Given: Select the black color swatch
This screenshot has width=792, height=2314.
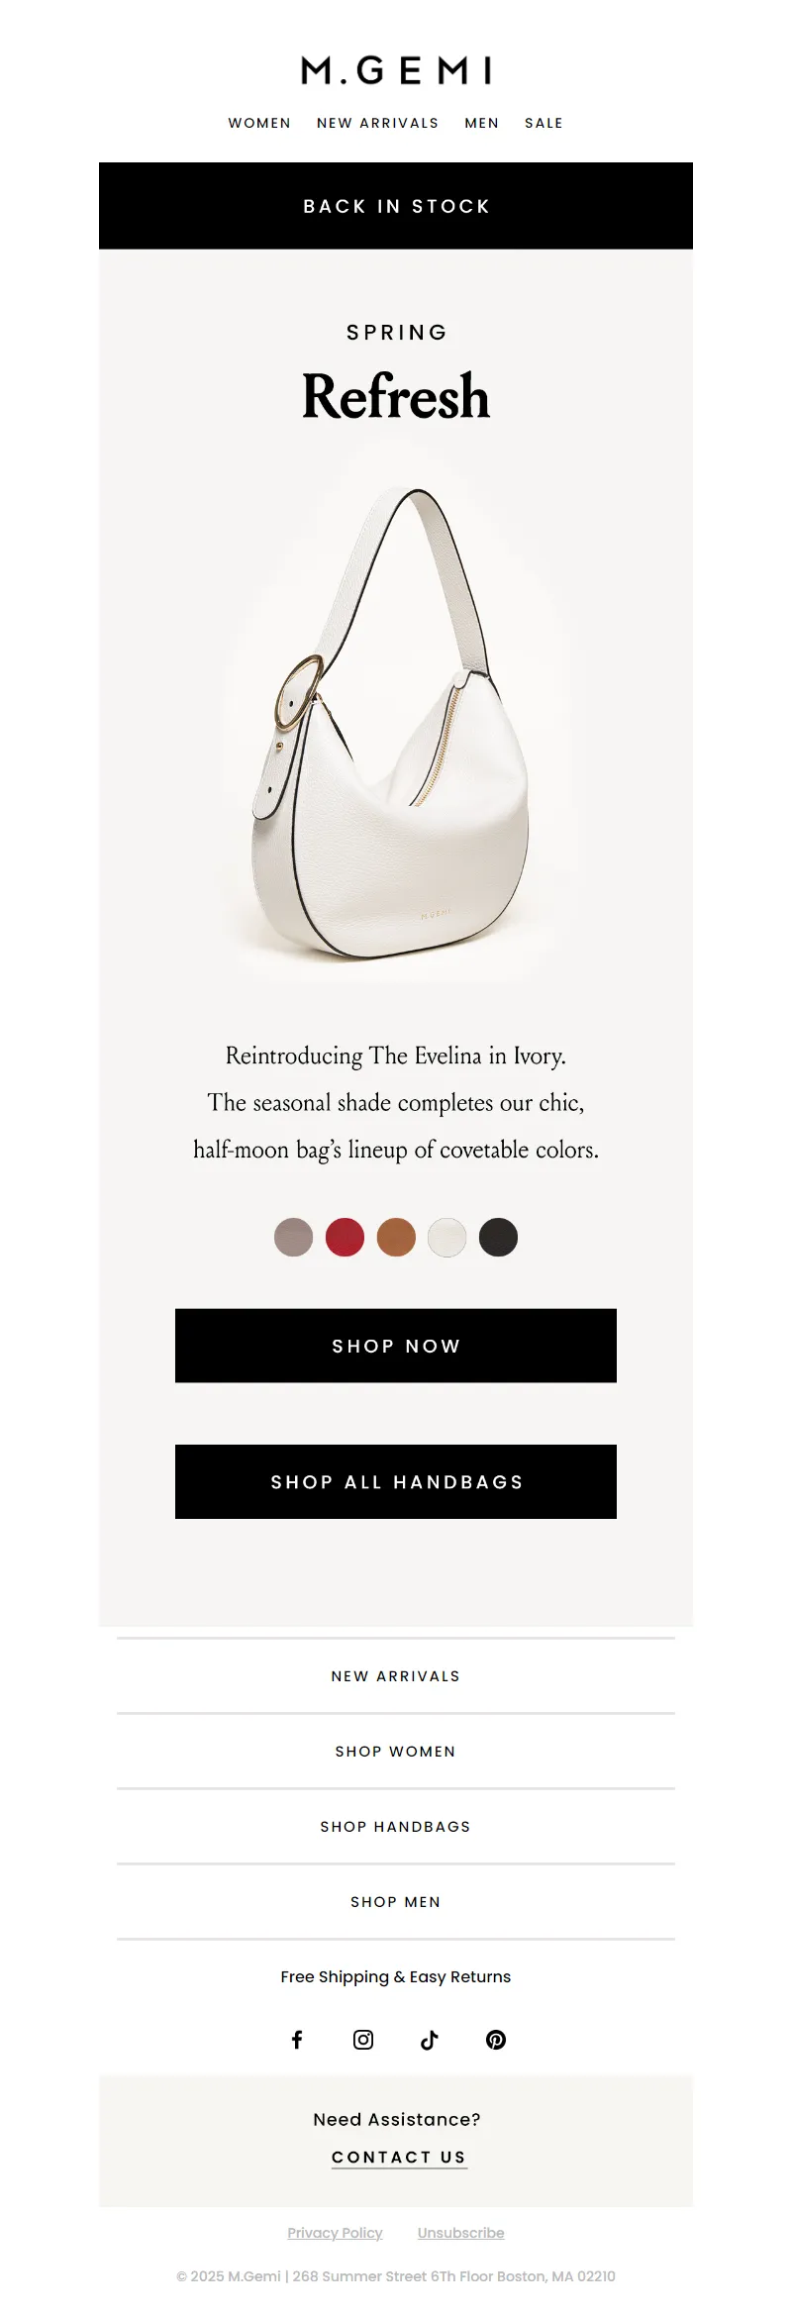Looking at the screenshot, I should (x=499, y=1237).
